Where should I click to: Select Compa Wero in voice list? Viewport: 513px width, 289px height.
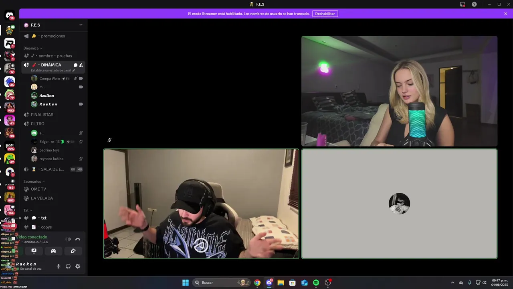click(x=57, y=79)
